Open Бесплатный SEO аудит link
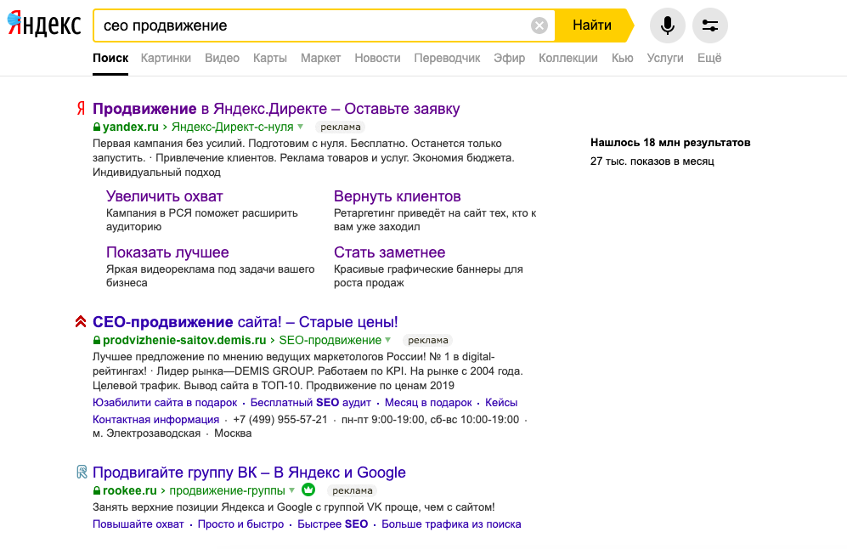Viewport: 847px width, 549px height. coord(311,403)
